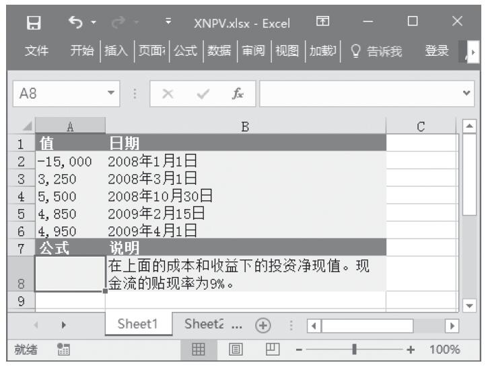
Task: Select the Sheet1 tab
Action: coord(138,323)
